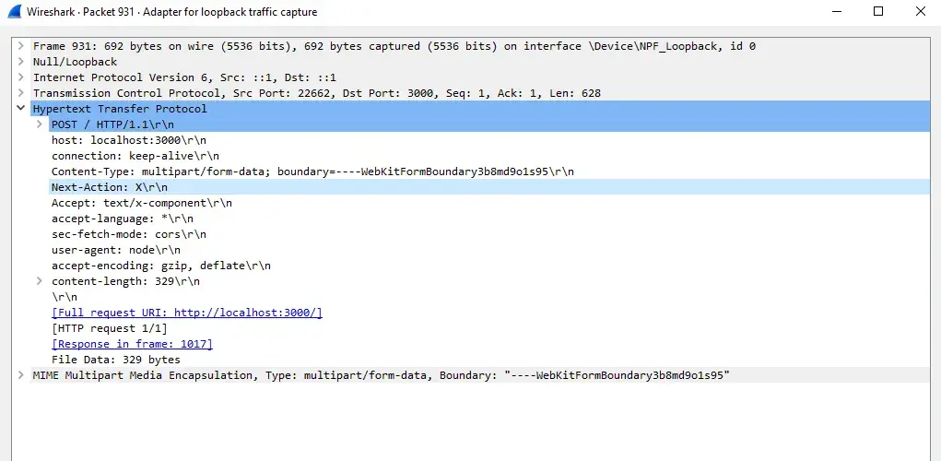Open the Full request URI link
Viewport: 941px width, 461px height.
pos(186,313)
